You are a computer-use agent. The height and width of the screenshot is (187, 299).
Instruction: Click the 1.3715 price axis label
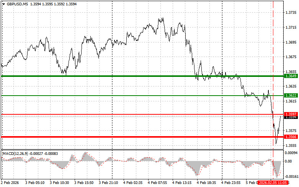pos(291,28)
